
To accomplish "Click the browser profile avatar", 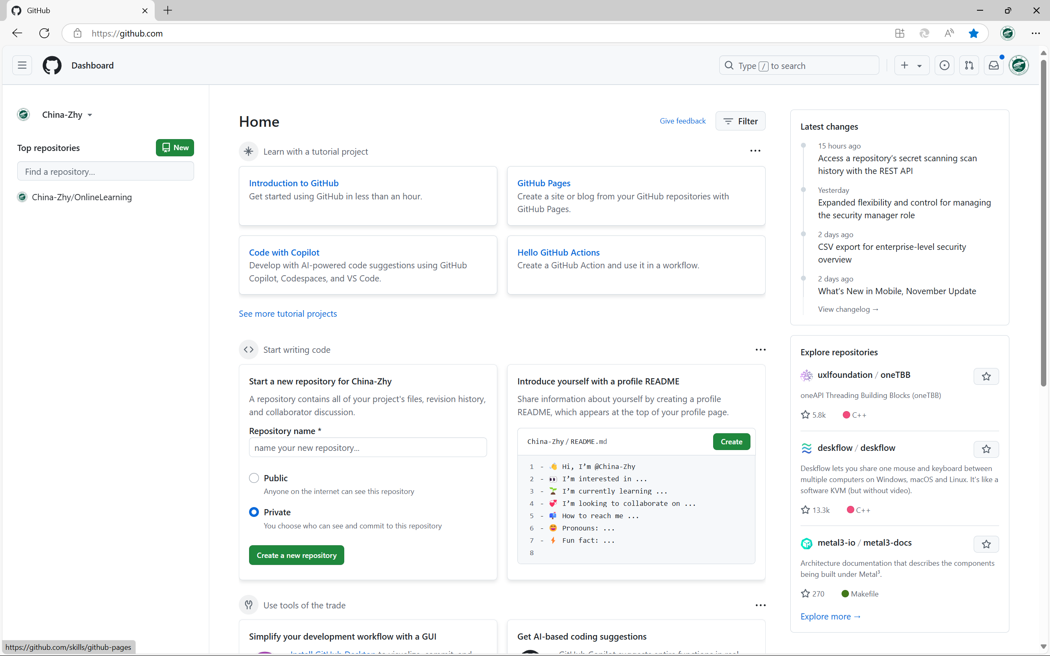I will (1007, 33).
